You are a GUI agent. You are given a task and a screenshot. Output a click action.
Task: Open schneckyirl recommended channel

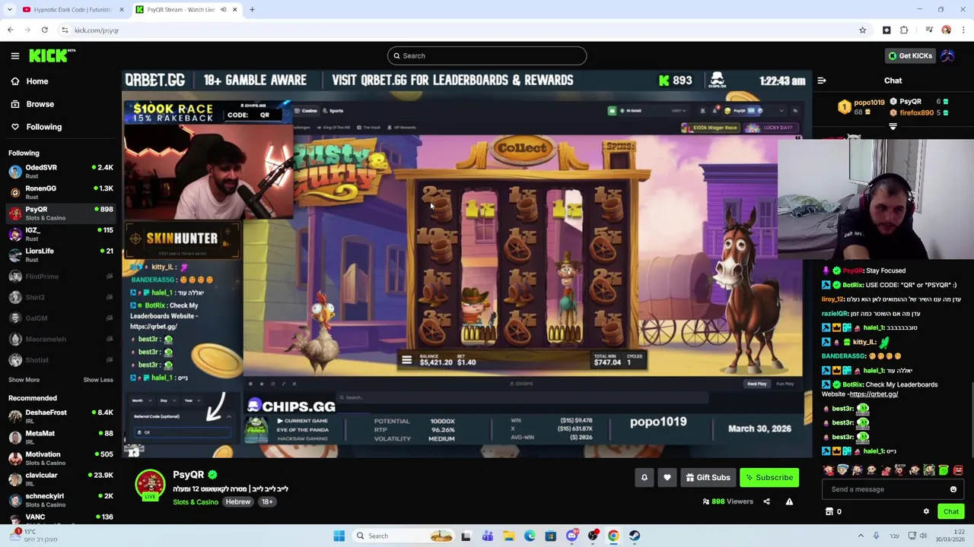click(x=61, y=500)
